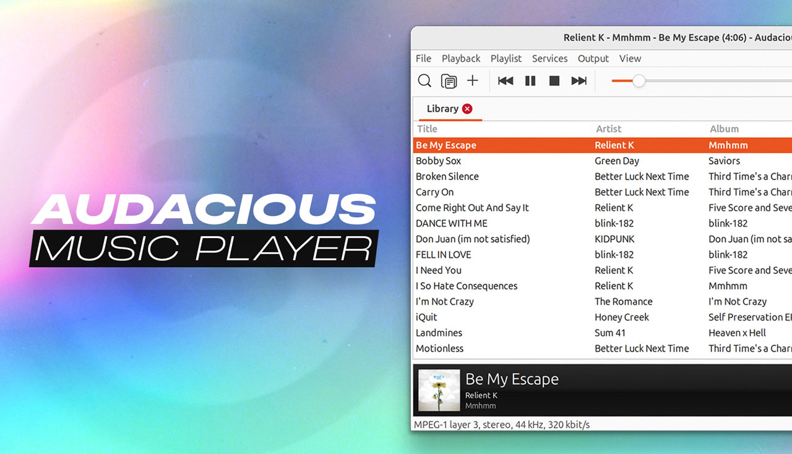Click the Heaven x Hell album cell
Viewport: 792px width, 454px height.
click(737, 333)
